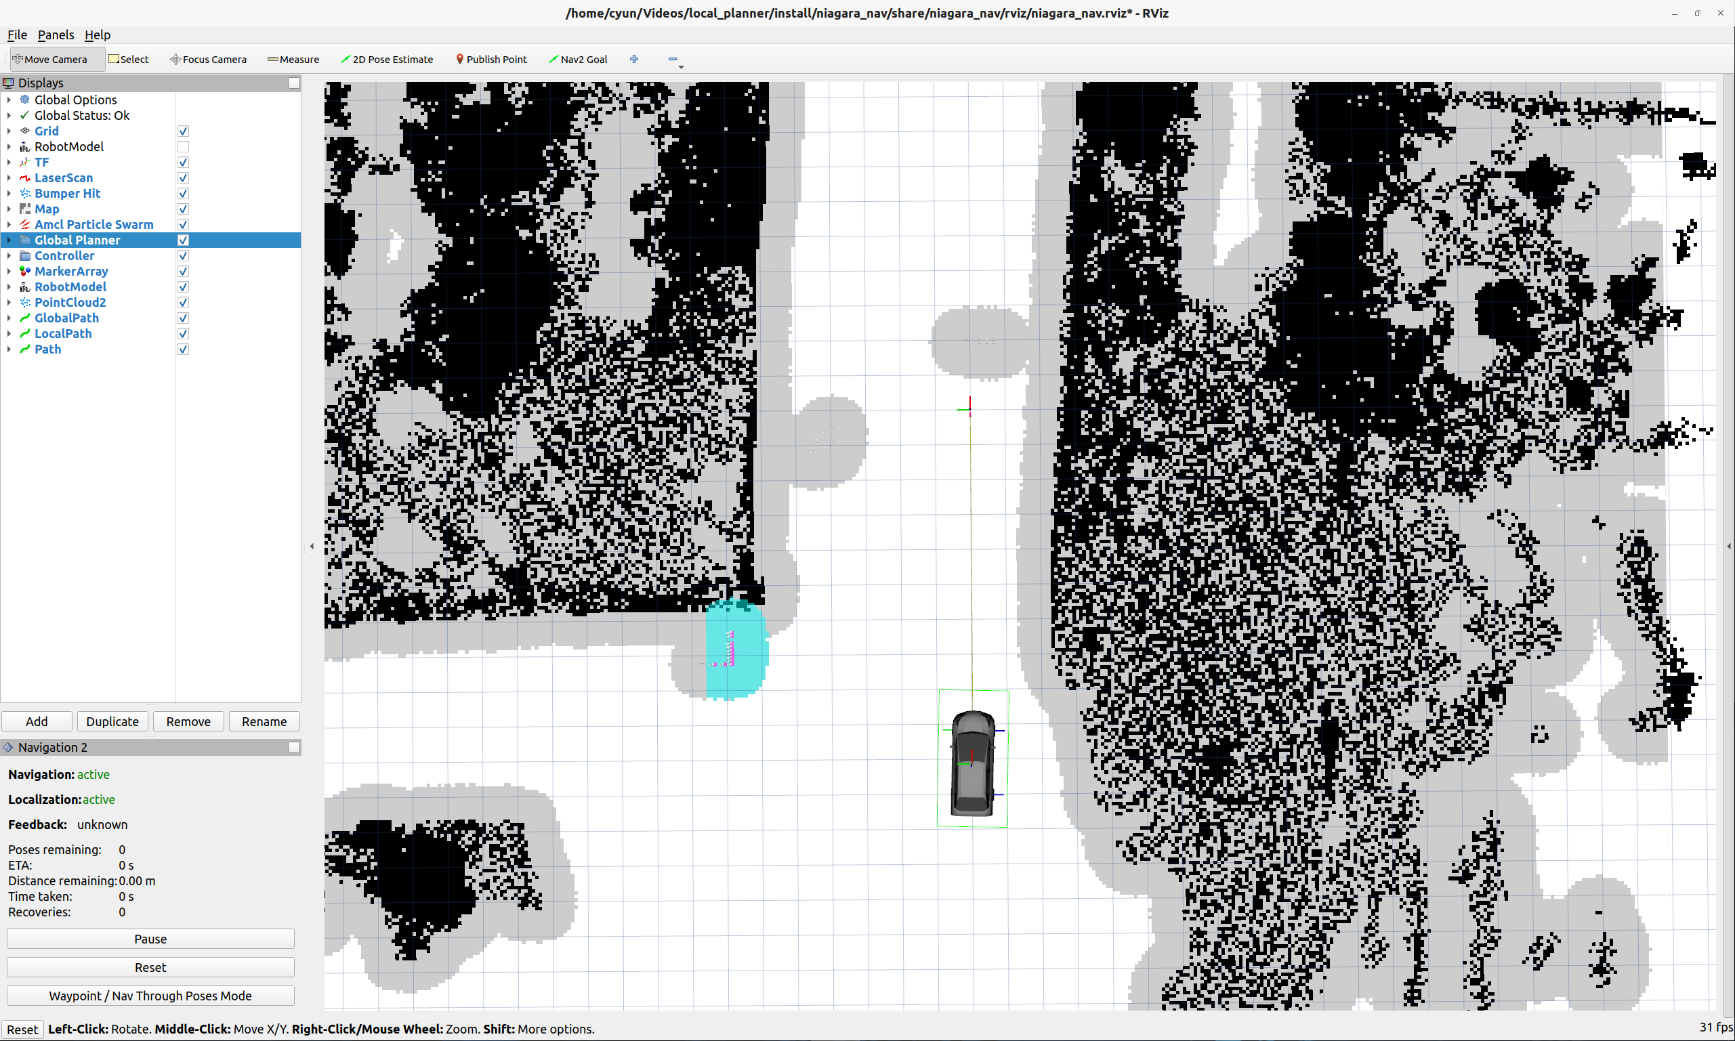Uncheck the LaserScan display checkbox

click(x=183, y=178)
